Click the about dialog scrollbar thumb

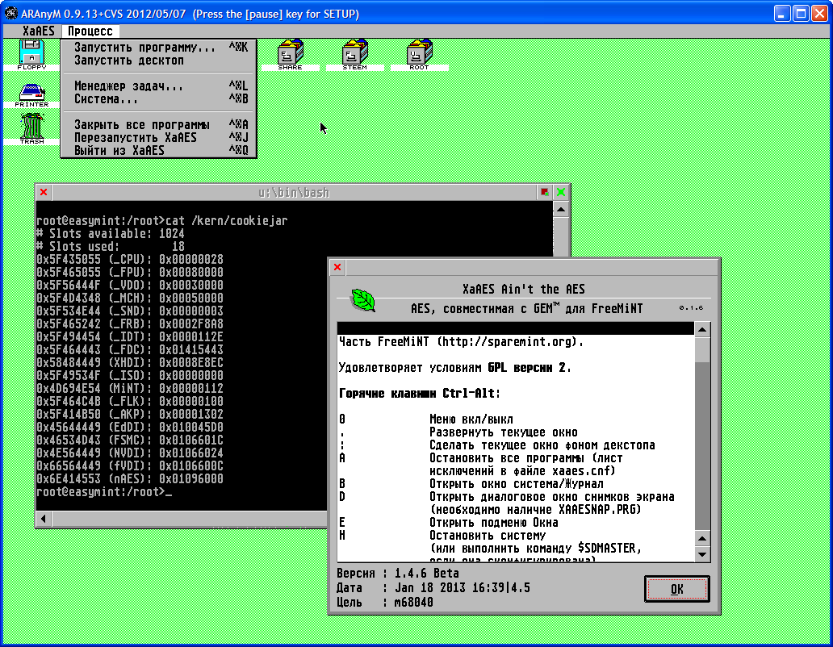click(702, 350)
